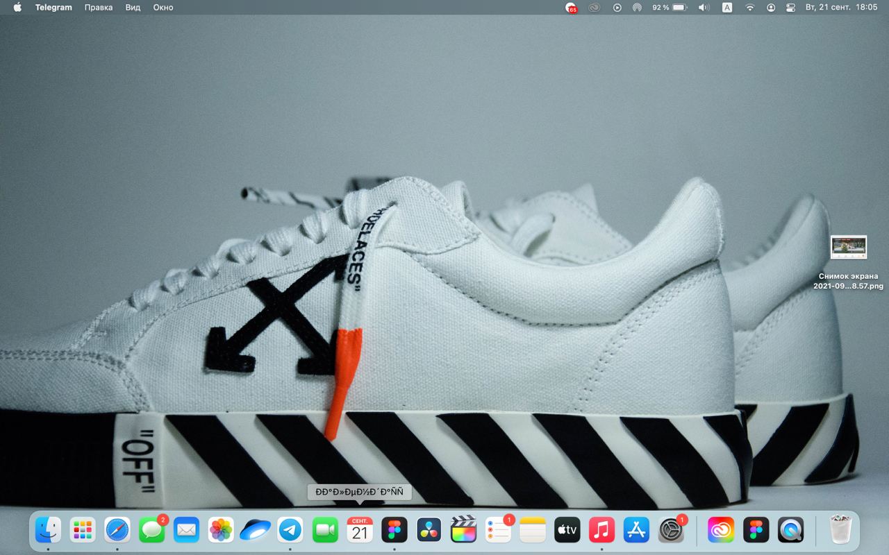
Task: Open the Figma icon beside Creative Cloud
Action: click(x=756, y=530)
